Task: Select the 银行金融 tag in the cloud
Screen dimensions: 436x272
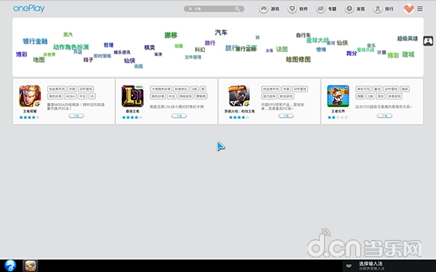Action: coord(35,41)
